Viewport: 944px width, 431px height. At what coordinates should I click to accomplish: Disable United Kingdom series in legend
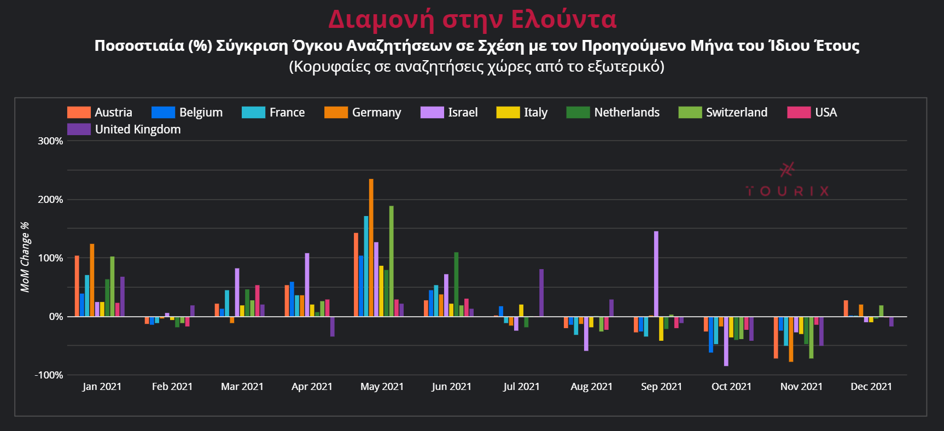[137, 130]
